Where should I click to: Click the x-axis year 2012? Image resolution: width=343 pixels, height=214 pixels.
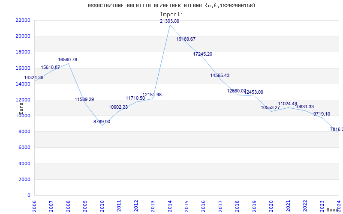click(x=136, y=205)
